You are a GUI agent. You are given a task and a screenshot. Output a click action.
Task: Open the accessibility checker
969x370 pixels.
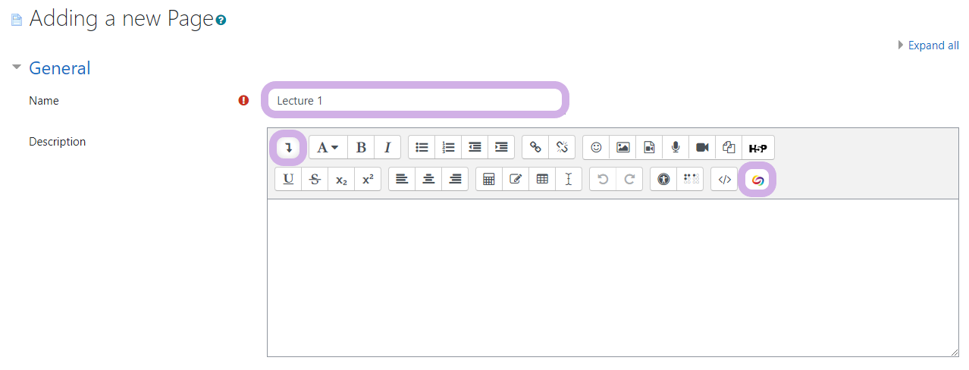click(663, 179)
